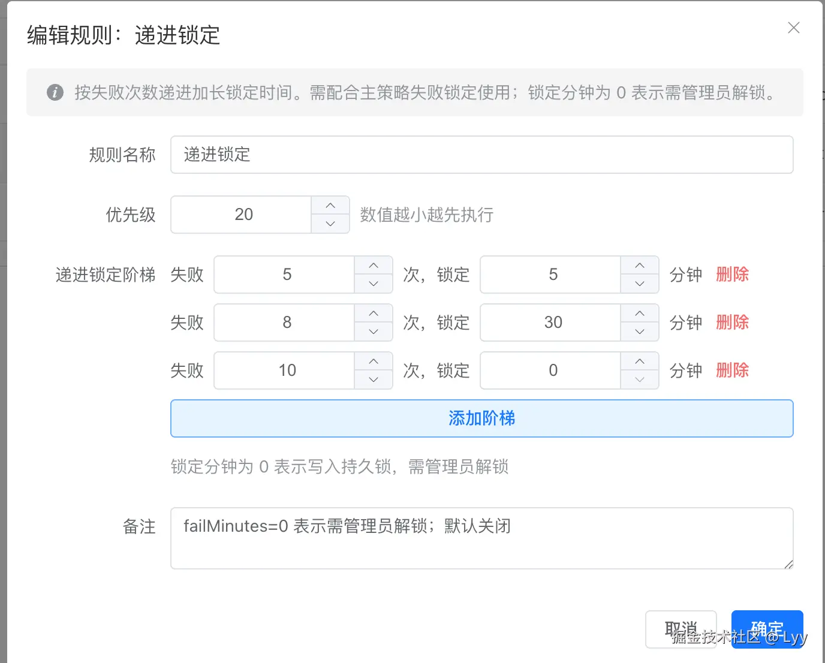Click the 规则名称 label
The height and width of the screenshot is (663, 825).
122,155
